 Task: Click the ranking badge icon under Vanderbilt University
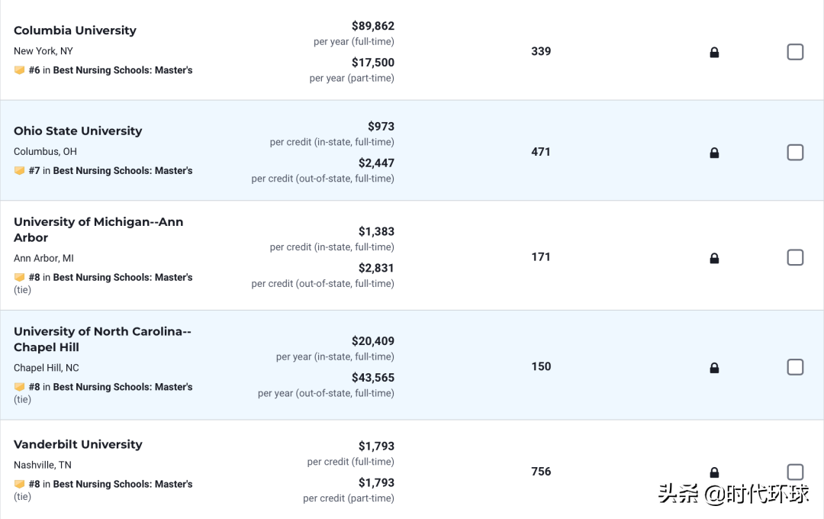pyautogui.click(x=20, y=484)
